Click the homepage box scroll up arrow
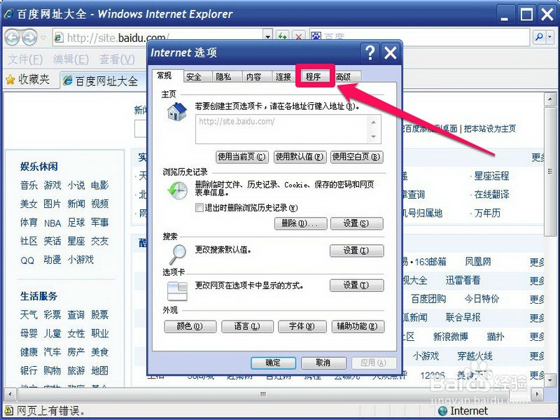The image size is (560, 420). click(x=374, y=122)
